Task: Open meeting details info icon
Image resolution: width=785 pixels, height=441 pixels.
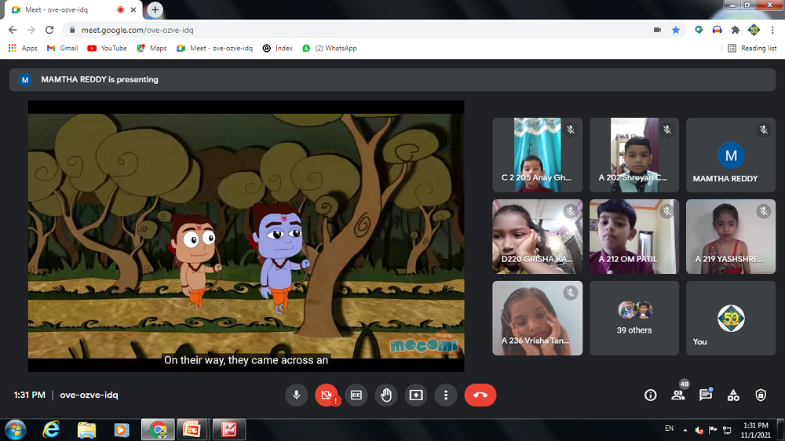Action: (650, 395)
